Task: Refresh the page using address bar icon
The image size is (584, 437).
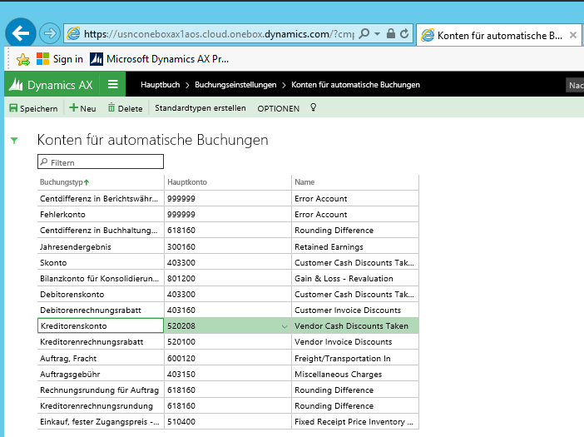Action: pos(404,34)
